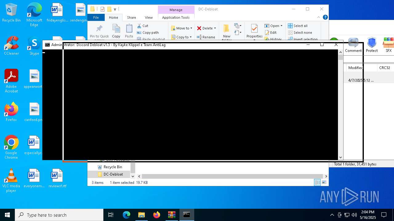Screen dimensions: 394x221
Task: Click the Windows Start button
Action: (7, 215)
